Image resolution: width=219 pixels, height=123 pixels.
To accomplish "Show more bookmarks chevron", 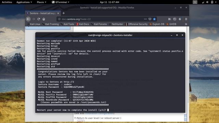I will pyautogui.click(x=186, y=24).
